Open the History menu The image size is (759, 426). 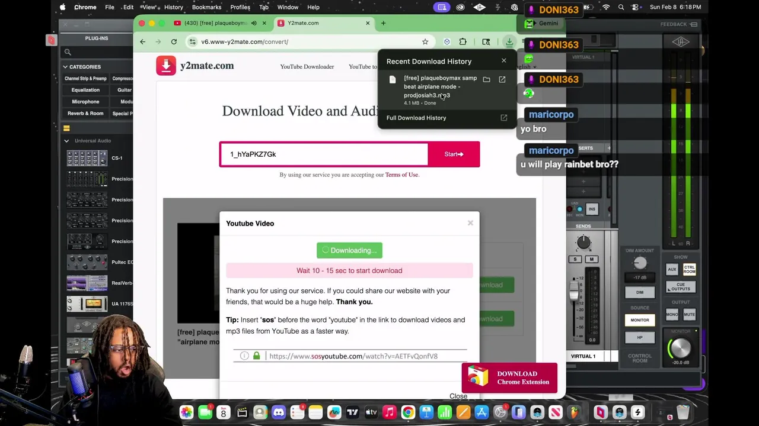pos(174,7)
